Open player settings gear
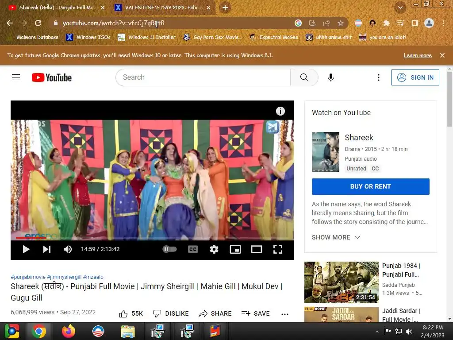 [214, 249]
